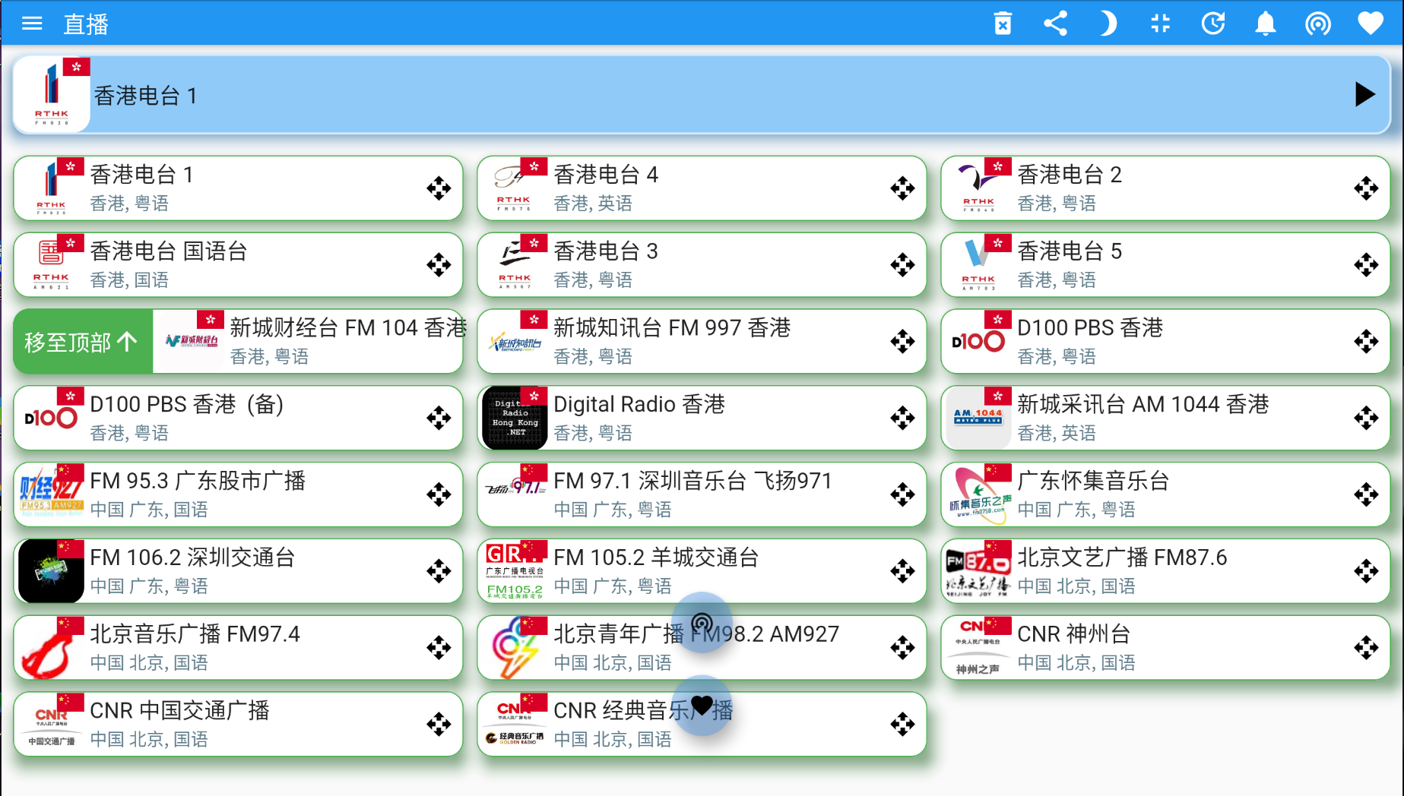1404x796 pixels.
Task: Click move handle for 广东怀集音乐台
Action: pos(1366,494)
